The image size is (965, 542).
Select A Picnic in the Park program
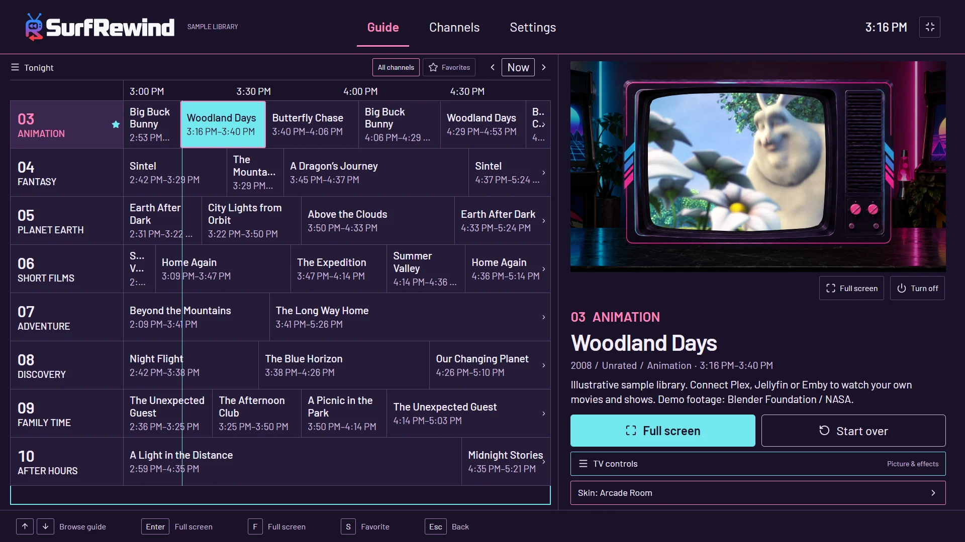point(344,414)
